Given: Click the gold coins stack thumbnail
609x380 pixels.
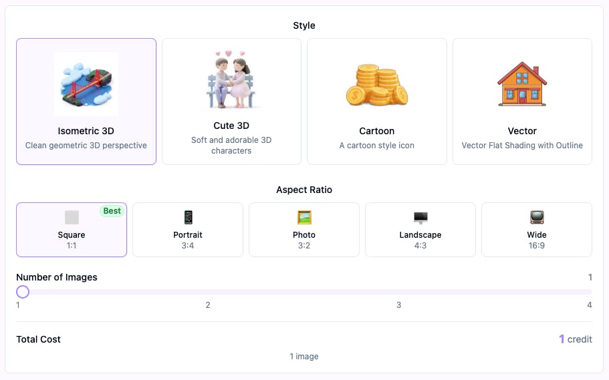Looking at the screenshot, I should pyautogui.click(x=377, y=85).
